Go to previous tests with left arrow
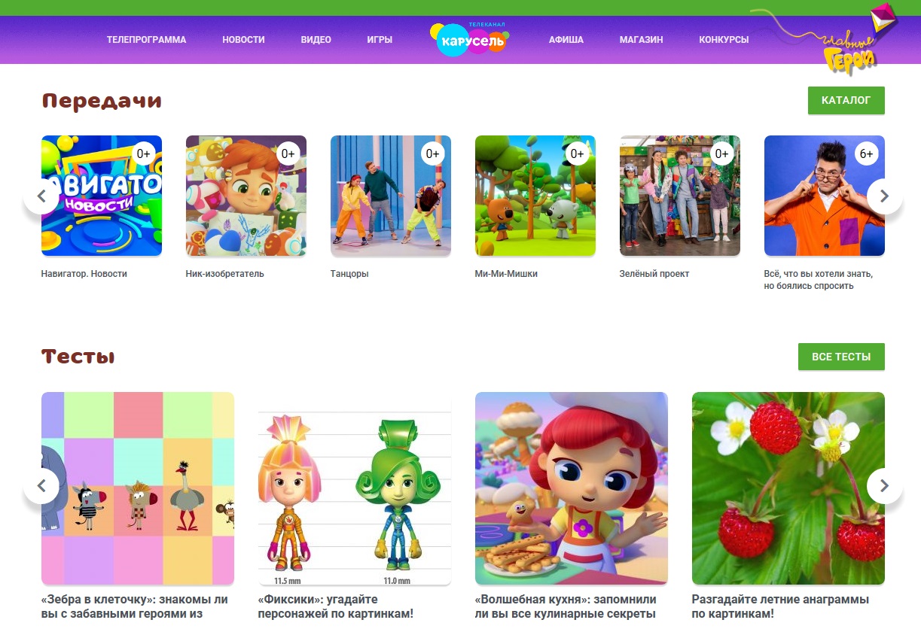 (x=41, y=486)
